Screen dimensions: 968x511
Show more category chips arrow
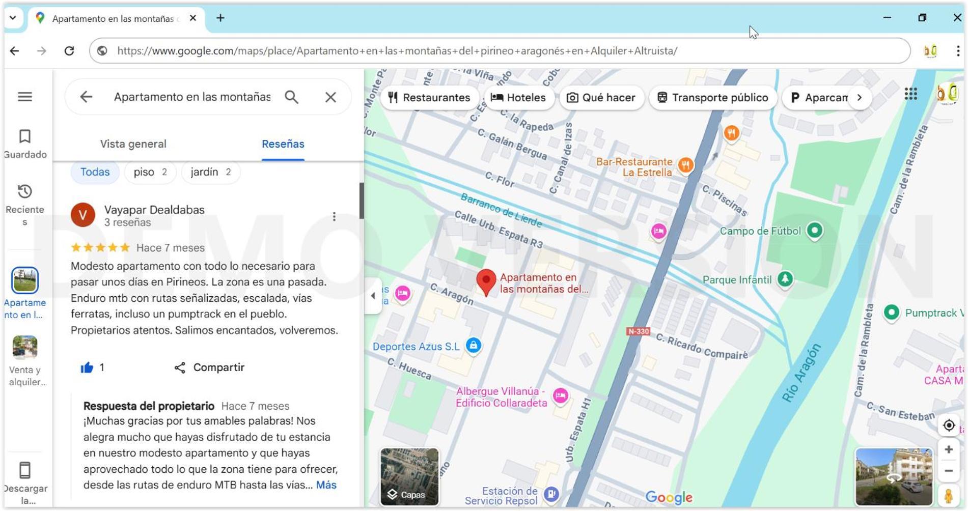click(x=860, y=98)
